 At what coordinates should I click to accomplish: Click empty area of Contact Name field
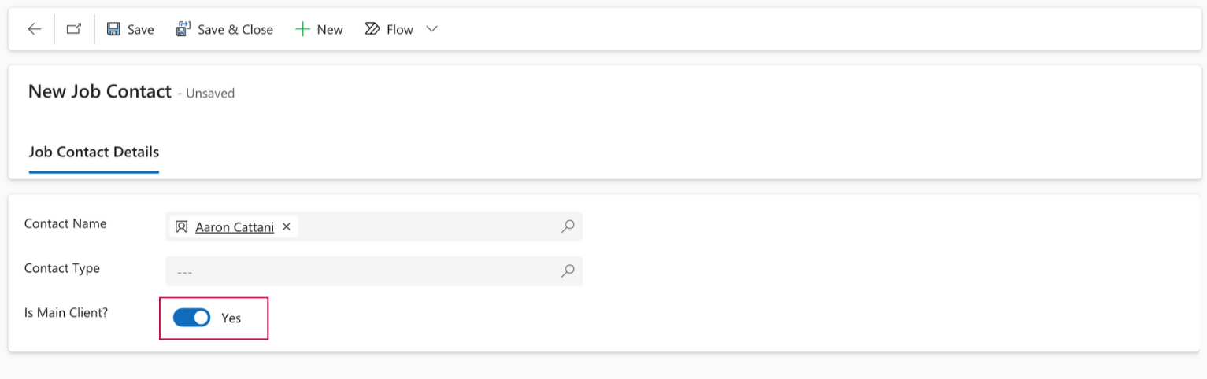click(425, 226)
